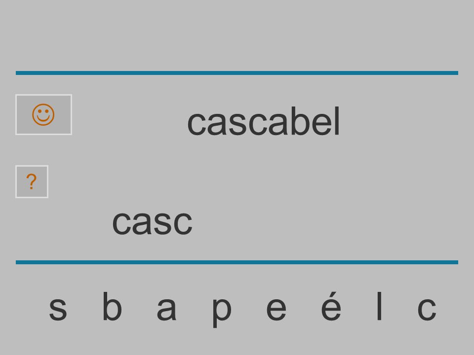Click the target word 'cascabel'
The image size is (474, 355).
pos(264,121)
